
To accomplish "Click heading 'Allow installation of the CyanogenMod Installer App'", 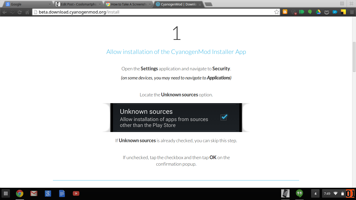I will tap(176, 52).
